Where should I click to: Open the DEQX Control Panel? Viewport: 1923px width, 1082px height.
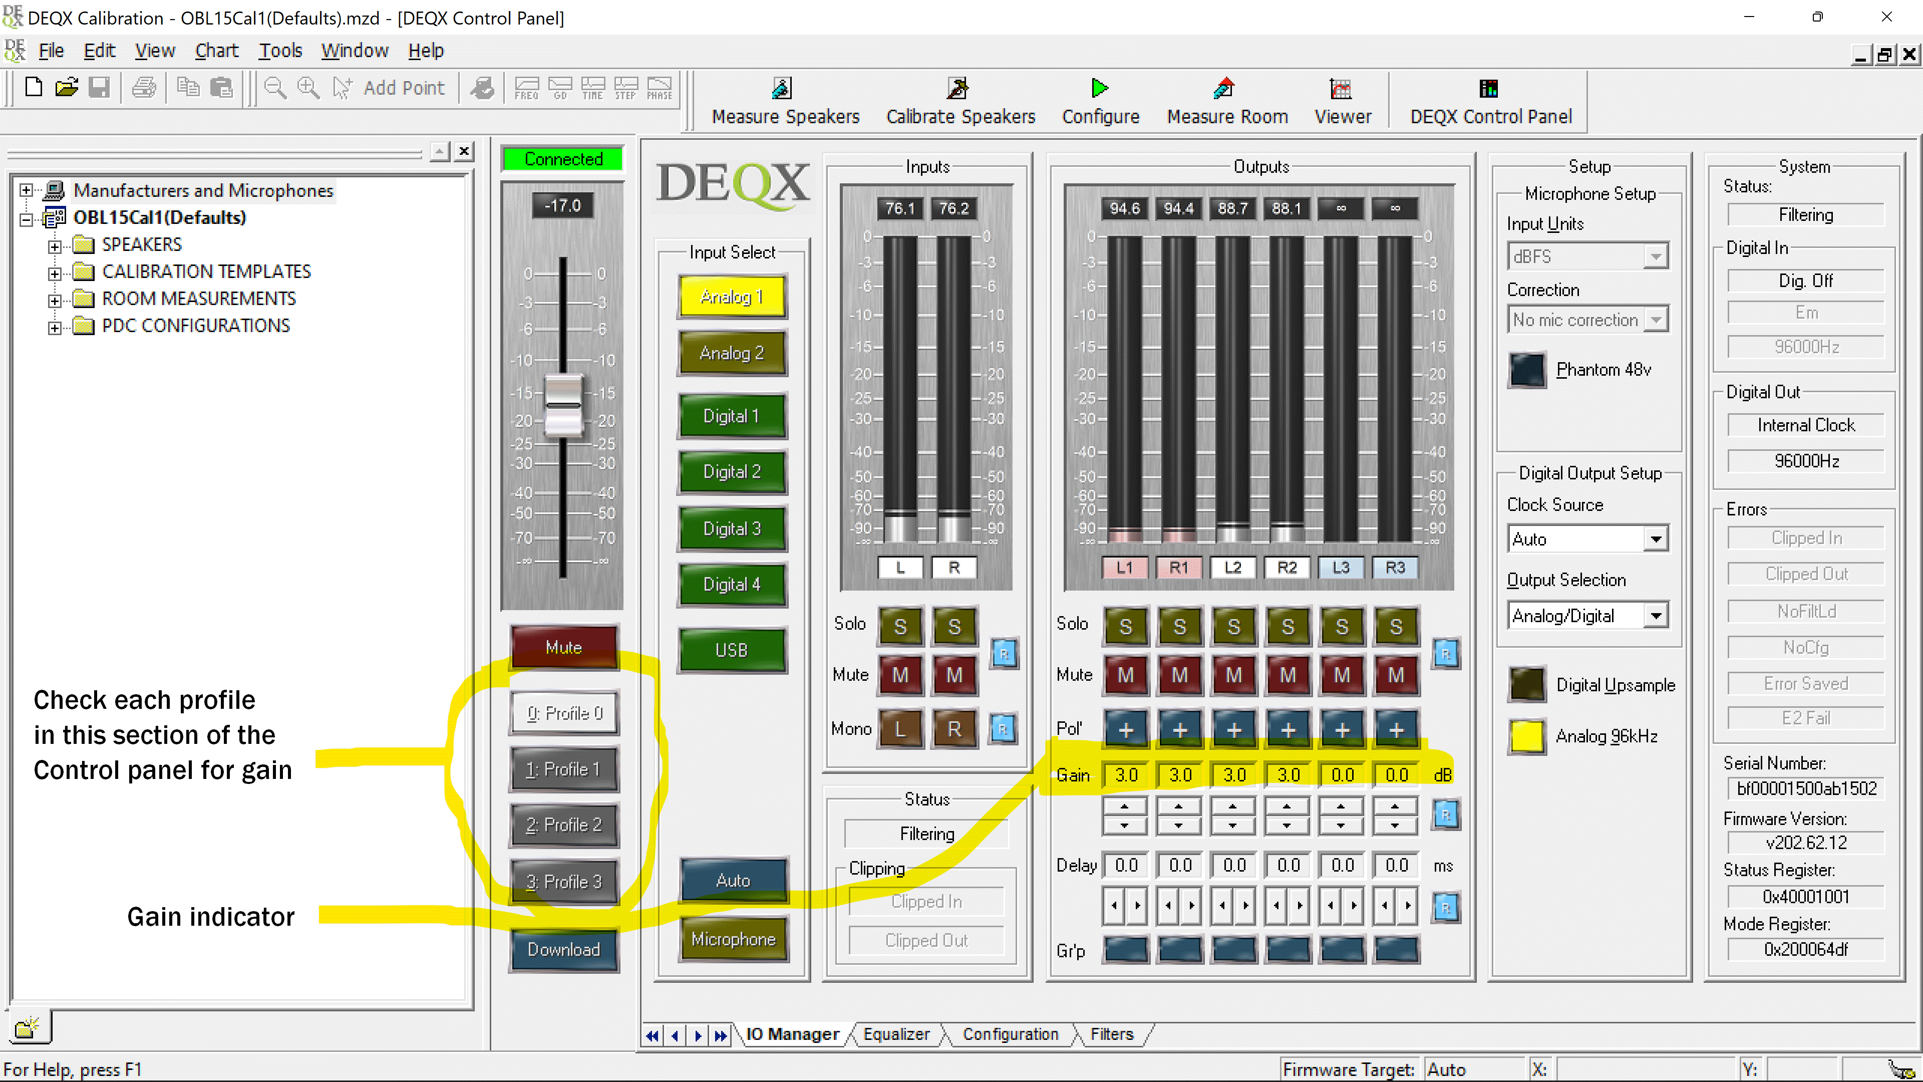pos(1490,101)
